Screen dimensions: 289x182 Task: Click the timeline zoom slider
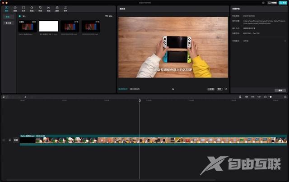click(x=271, y=97)
